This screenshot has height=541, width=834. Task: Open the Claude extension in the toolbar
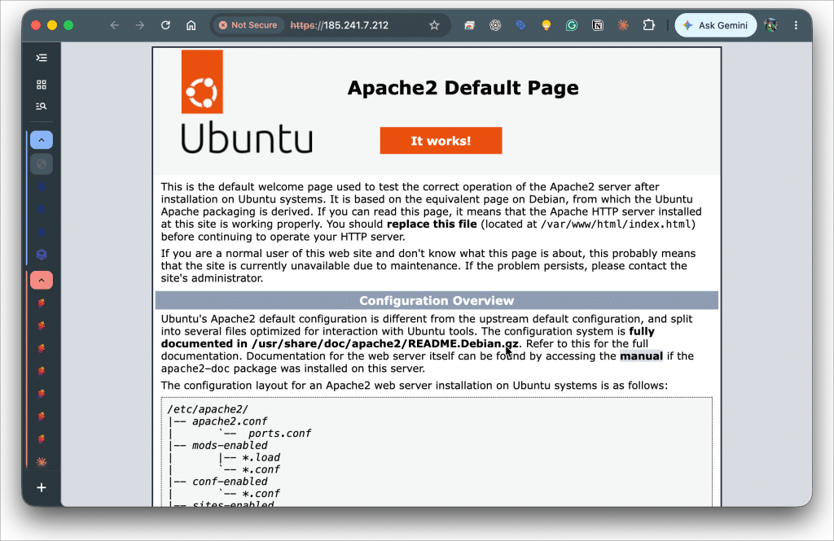pos(623,25)
